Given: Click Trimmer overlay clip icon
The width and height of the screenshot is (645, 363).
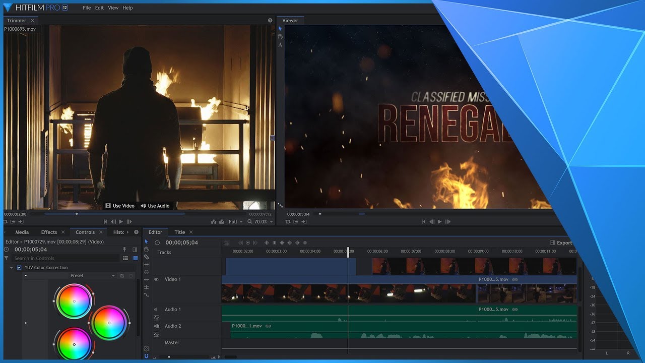Looking at the screenshot, I should tap(222, 221).
